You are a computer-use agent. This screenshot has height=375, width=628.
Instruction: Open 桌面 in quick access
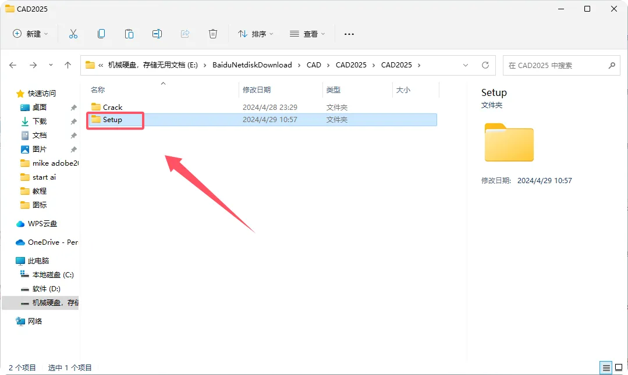point(39,107)
